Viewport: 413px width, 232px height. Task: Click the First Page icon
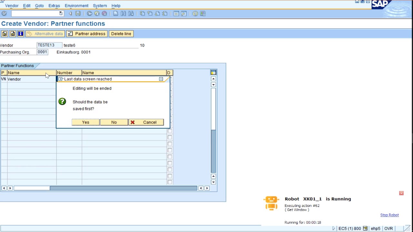pos(142,14)
